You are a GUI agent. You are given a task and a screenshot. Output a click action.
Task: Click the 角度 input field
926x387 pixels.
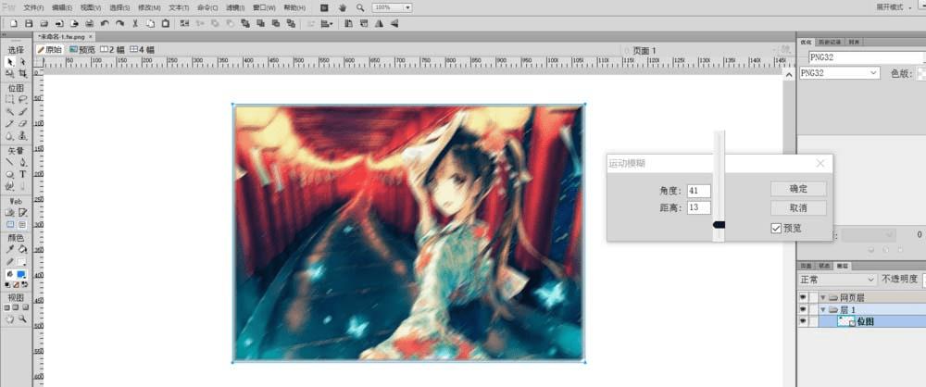tap(698, 191)
